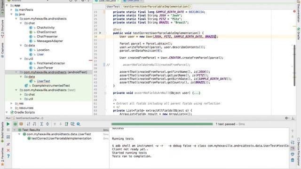Click Export Test Results icon

point(66,124)
